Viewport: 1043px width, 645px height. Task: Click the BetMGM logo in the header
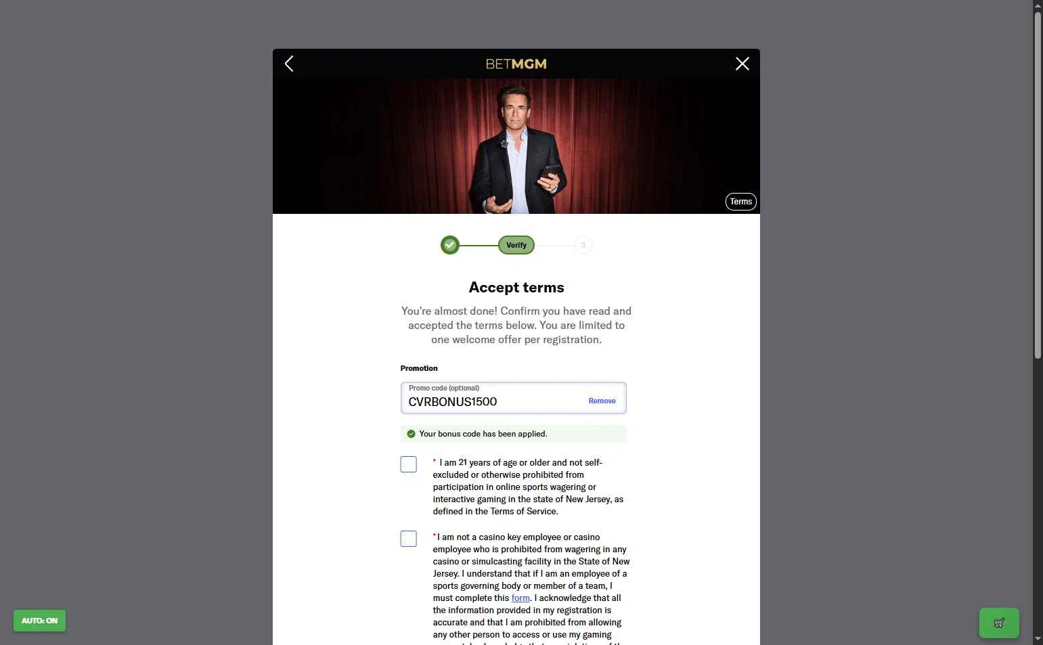click(x=516, y=64)
